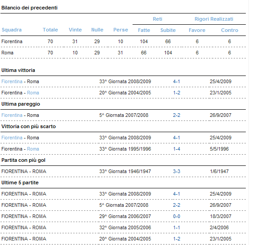
Task: Click the Favore column header
Action: click(197, 30)
